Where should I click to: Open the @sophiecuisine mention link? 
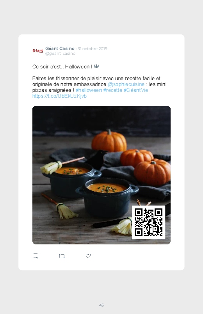126,84
